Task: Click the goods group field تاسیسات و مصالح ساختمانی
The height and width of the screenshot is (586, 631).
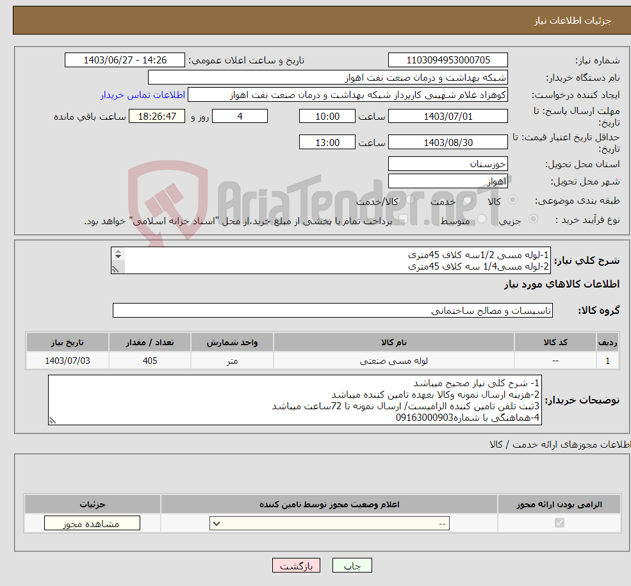Action: tap(333, 311)
